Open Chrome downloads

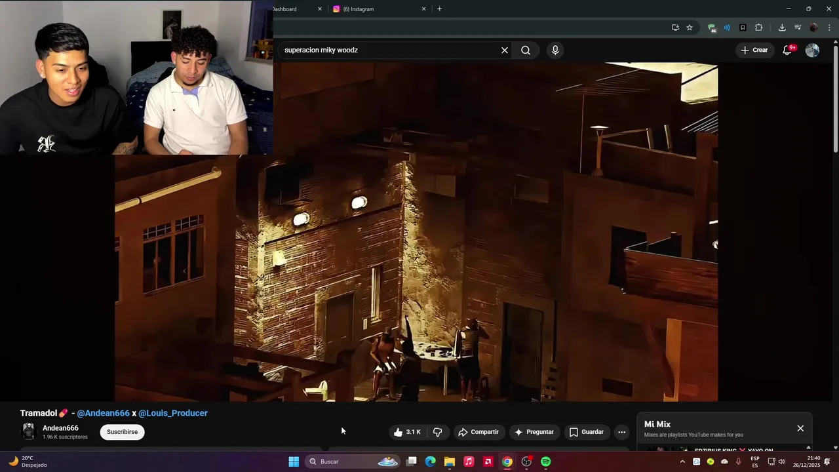pyautogui.click(x=782, y=28)
